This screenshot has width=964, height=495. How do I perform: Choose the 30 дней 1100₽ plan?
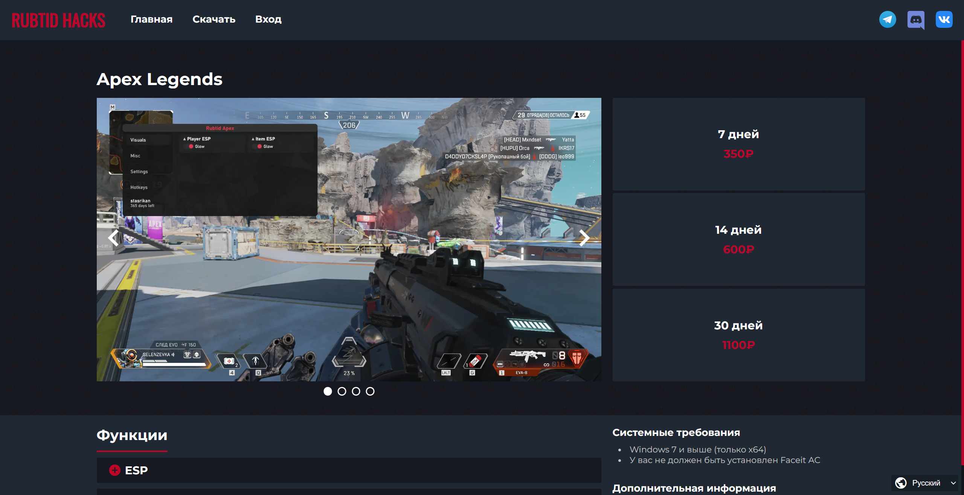coord(738,335)
